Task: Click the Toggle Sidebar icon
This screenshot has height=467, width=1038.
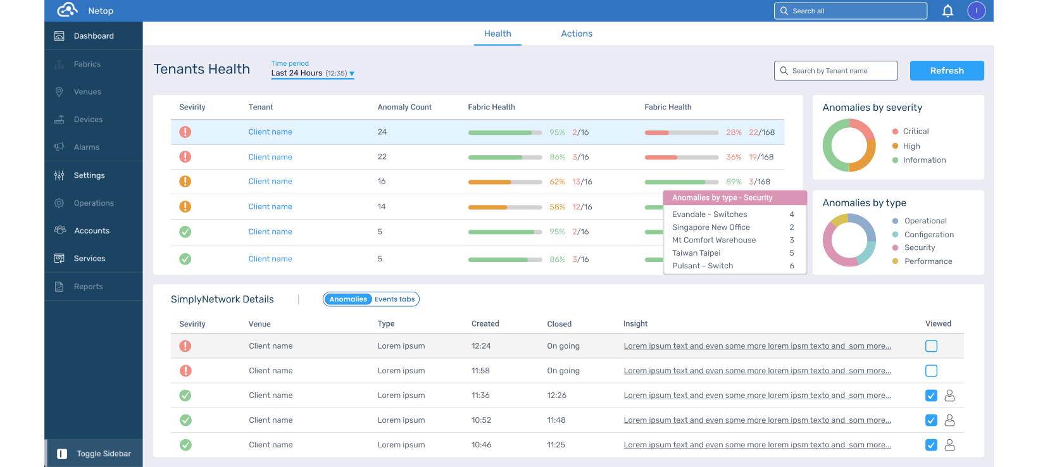Action: (62, 454)
